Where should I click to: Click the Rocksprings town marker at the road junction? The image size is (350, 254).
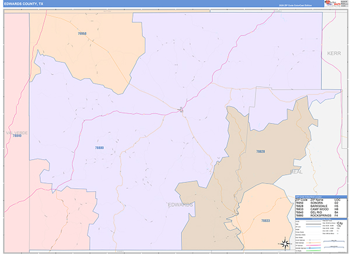(181, 110)
